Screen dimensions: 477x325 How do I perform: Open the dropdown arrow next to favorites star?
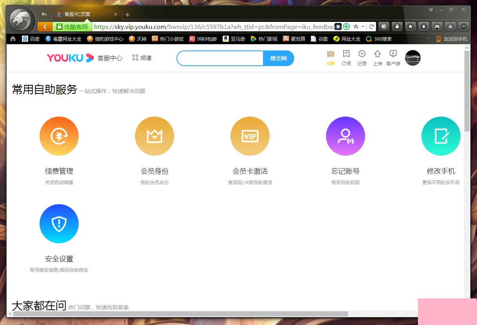(363, 27)
